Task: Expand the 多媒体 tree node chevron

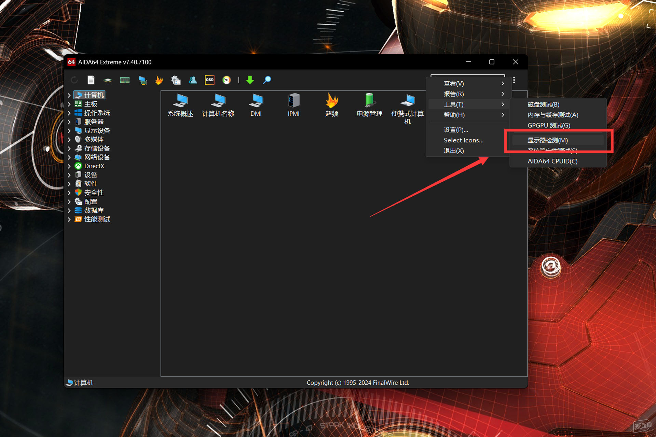Action: (69, 140)
